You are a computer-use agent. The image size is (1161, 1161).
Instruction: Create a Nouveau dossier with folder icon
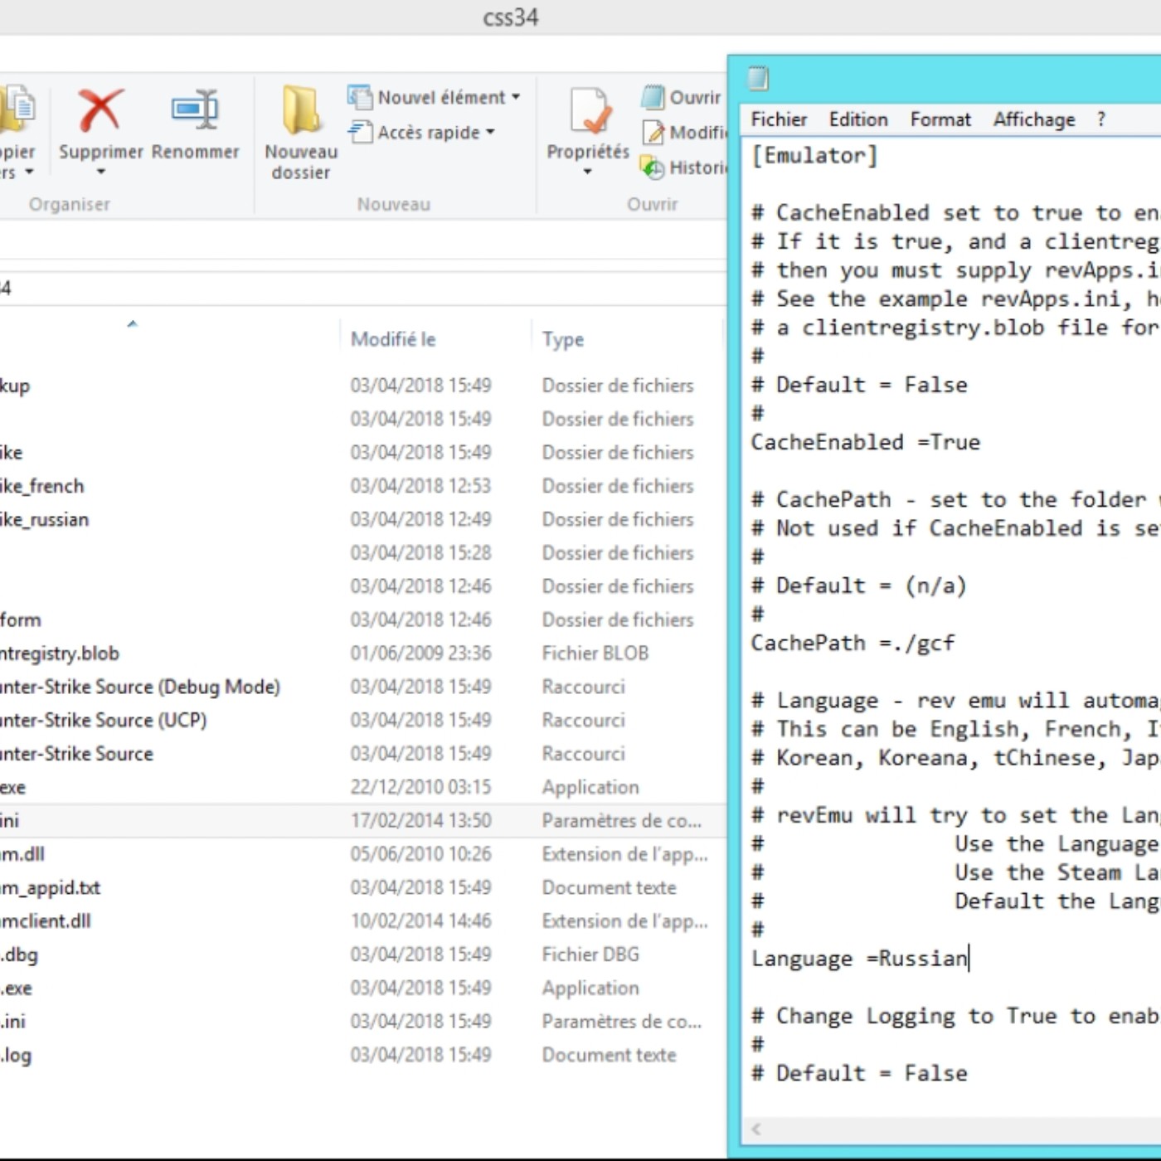point(300,110)
